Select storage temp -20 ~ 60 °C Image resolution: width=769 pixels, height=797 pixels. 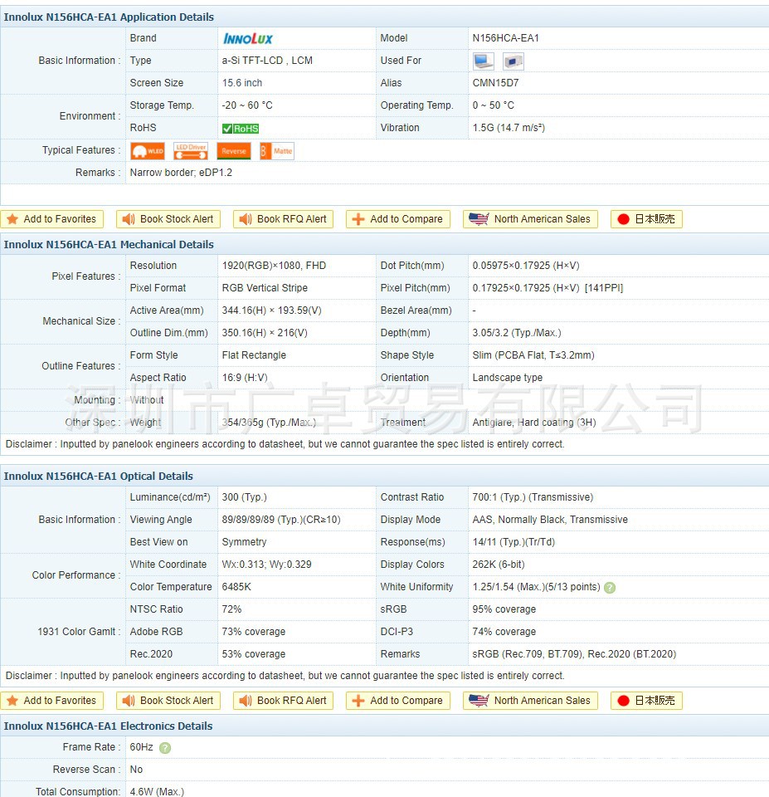pos(247,105)
